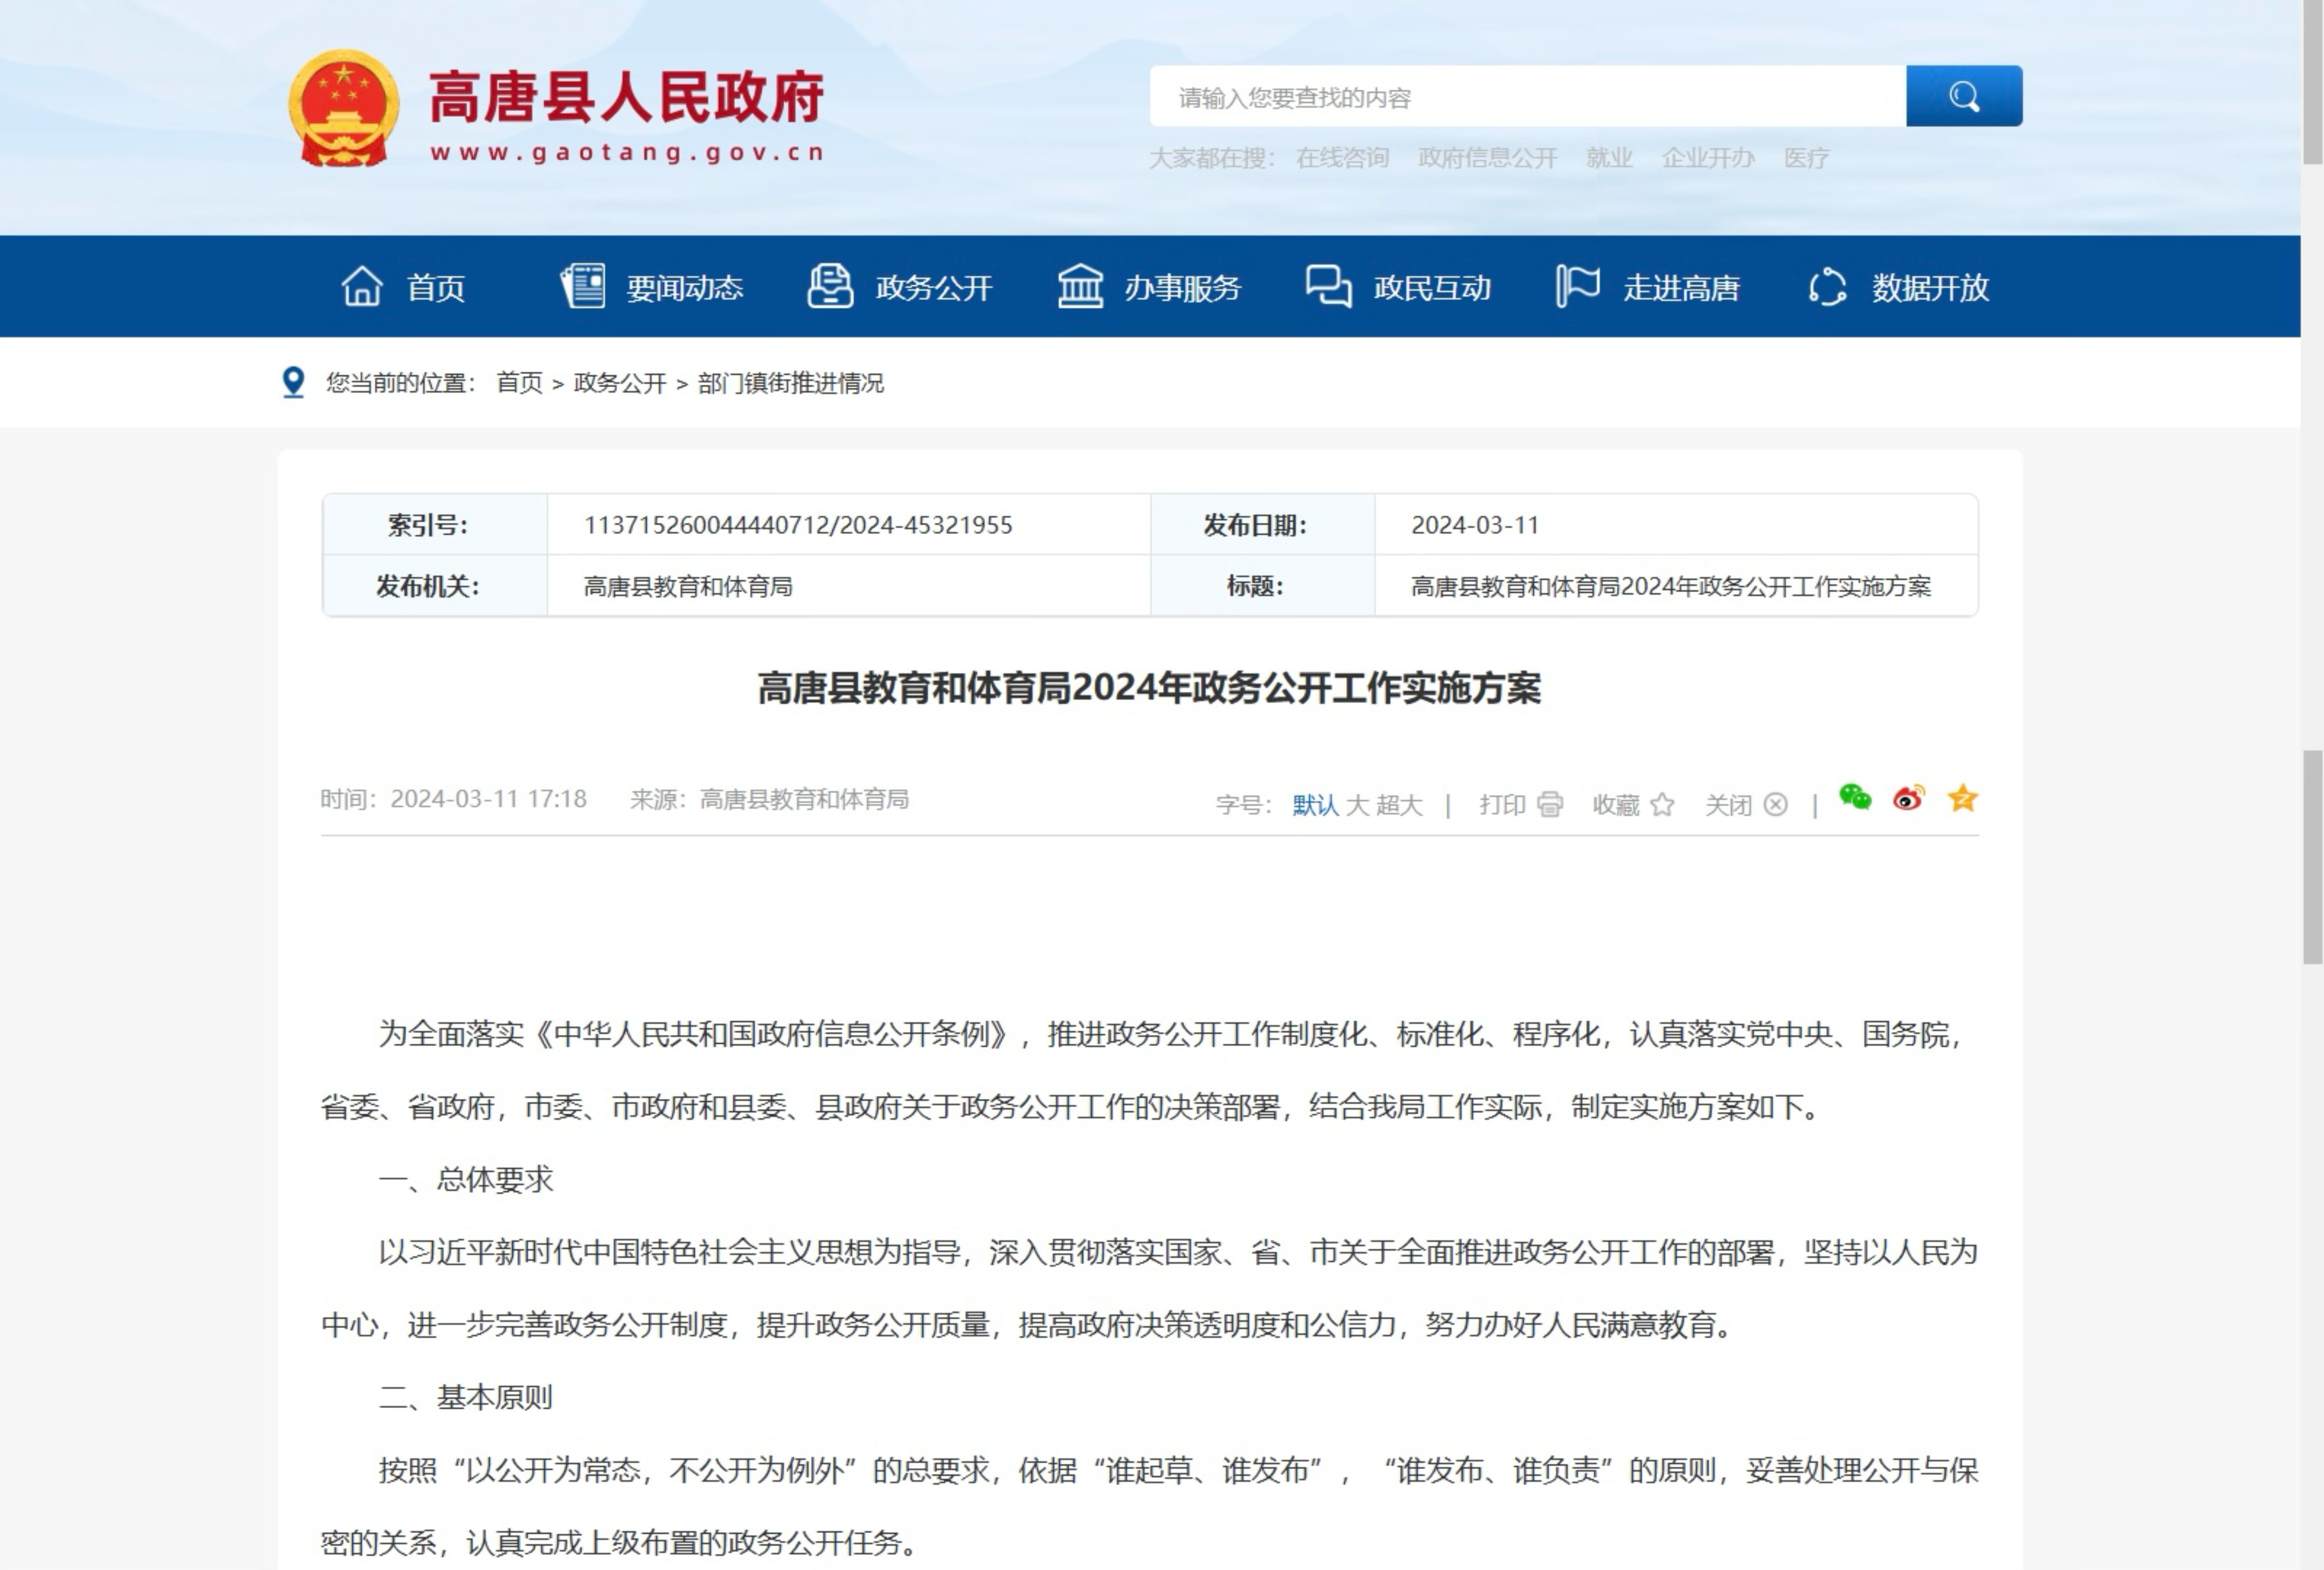Open the 要闻动态 navigation menu item
The height and width of the screenshot is (1570, 2324).
tap(685, 288)
